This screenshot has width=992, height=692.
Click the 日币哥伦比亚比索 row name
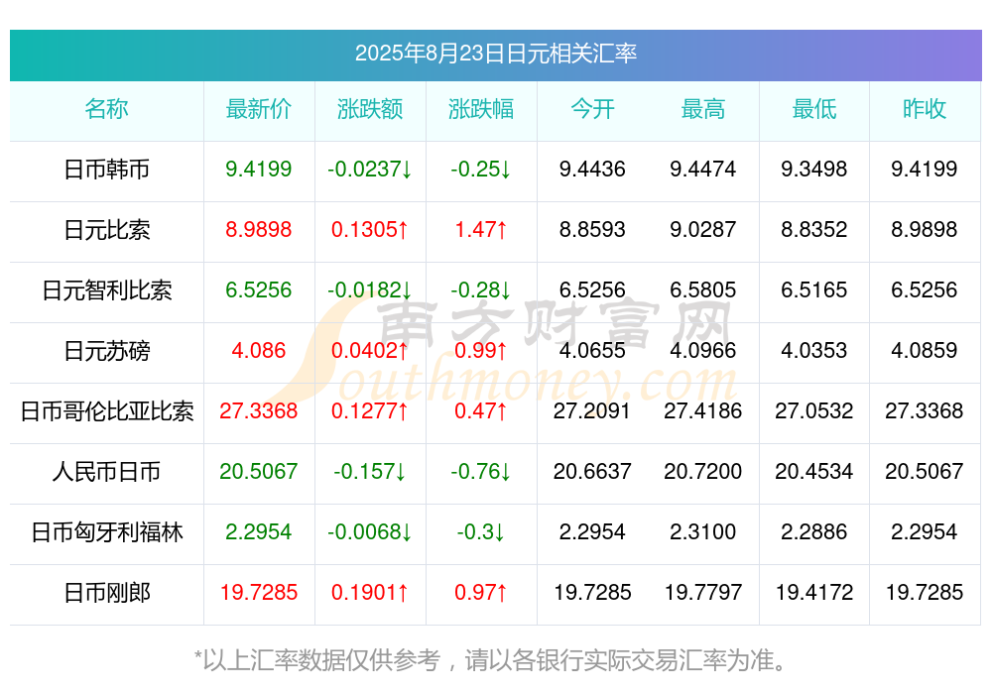coord(106,411)
